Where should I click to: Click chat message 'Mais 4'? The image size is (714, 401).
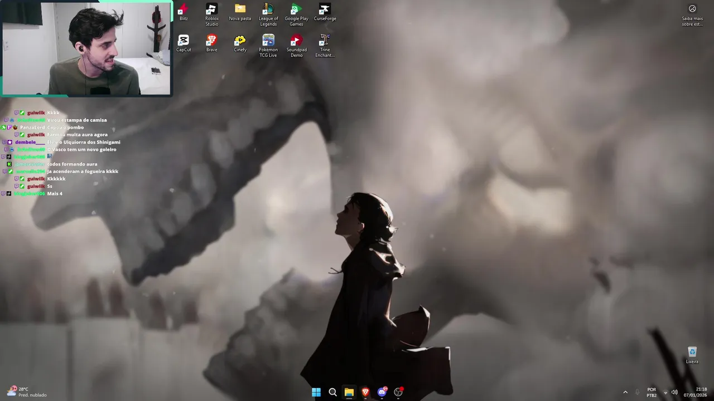point(55,194)
